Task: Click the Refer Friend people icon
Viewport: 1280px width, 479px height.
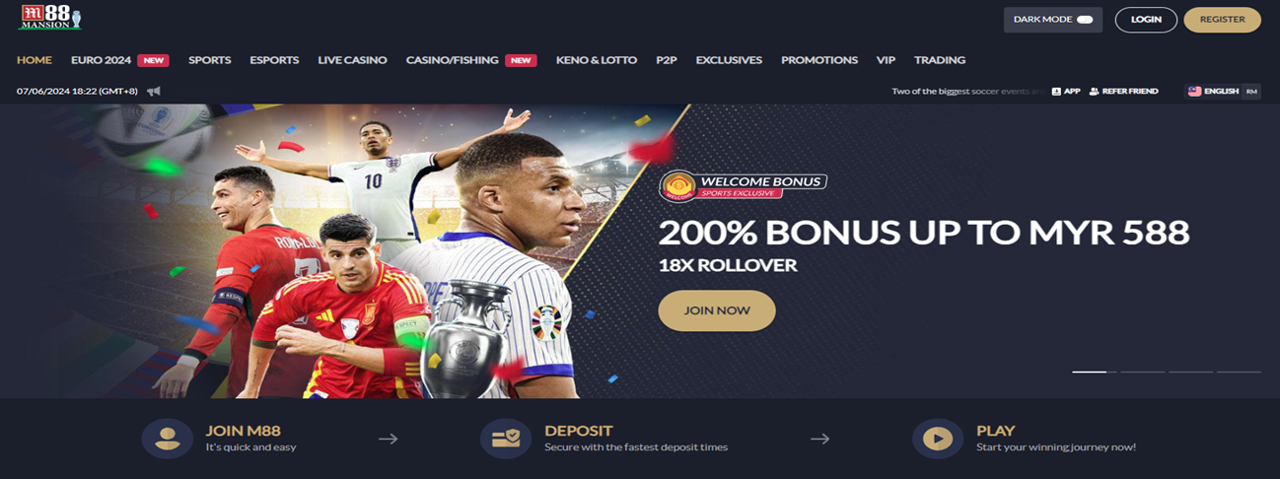Action: pos(1094,91)
